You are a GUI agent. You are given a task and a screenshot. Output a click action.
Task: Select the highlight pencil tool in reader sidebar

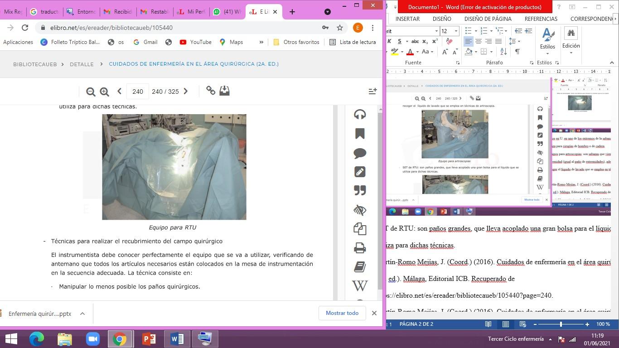point(360,172)
